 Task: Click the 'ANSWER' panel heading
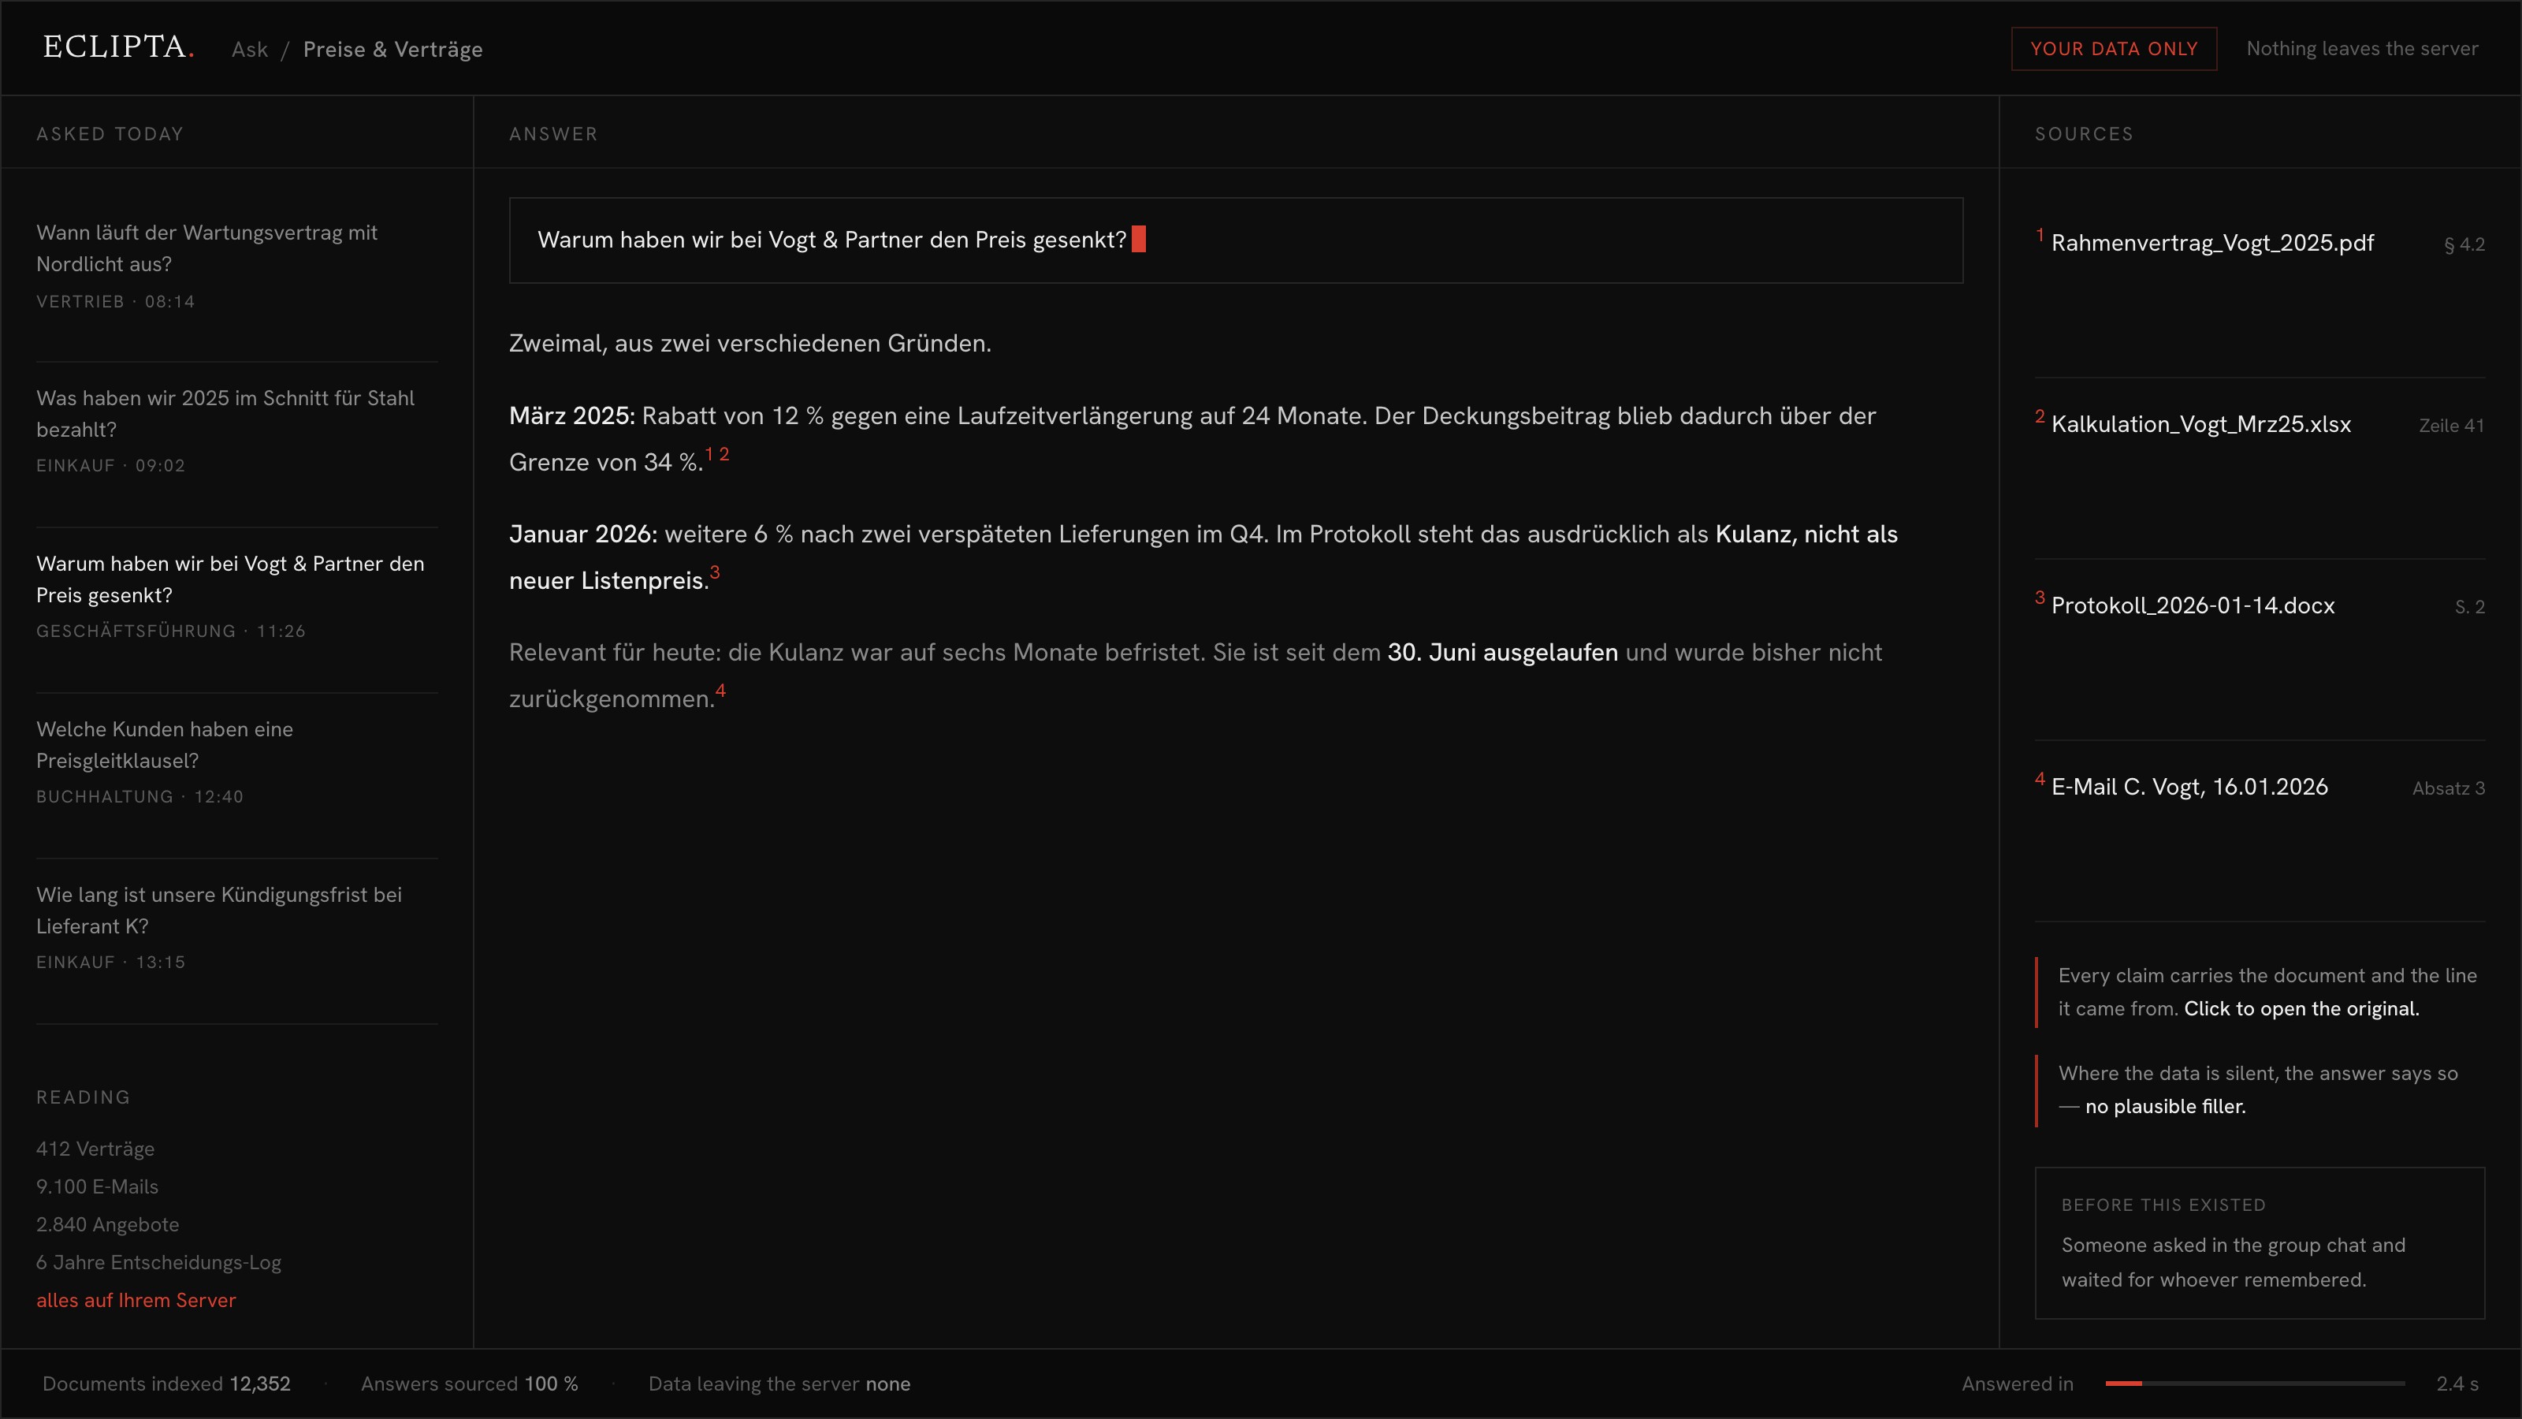pyautogui.click(x=553, y=134)
